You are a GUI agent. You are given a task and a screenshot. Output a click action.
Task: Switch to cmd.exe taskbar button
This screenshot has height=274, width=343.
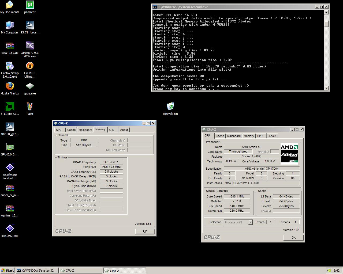[x=37, y=271]
